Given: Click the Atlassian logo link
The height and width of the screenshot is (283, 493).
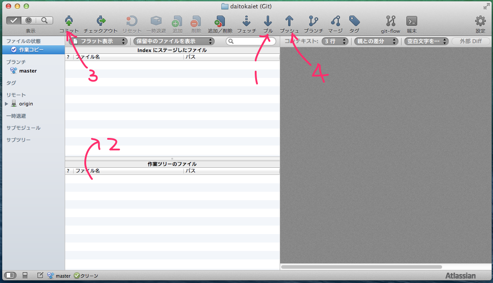Looking at the screenshot, I should pos(460,276).
